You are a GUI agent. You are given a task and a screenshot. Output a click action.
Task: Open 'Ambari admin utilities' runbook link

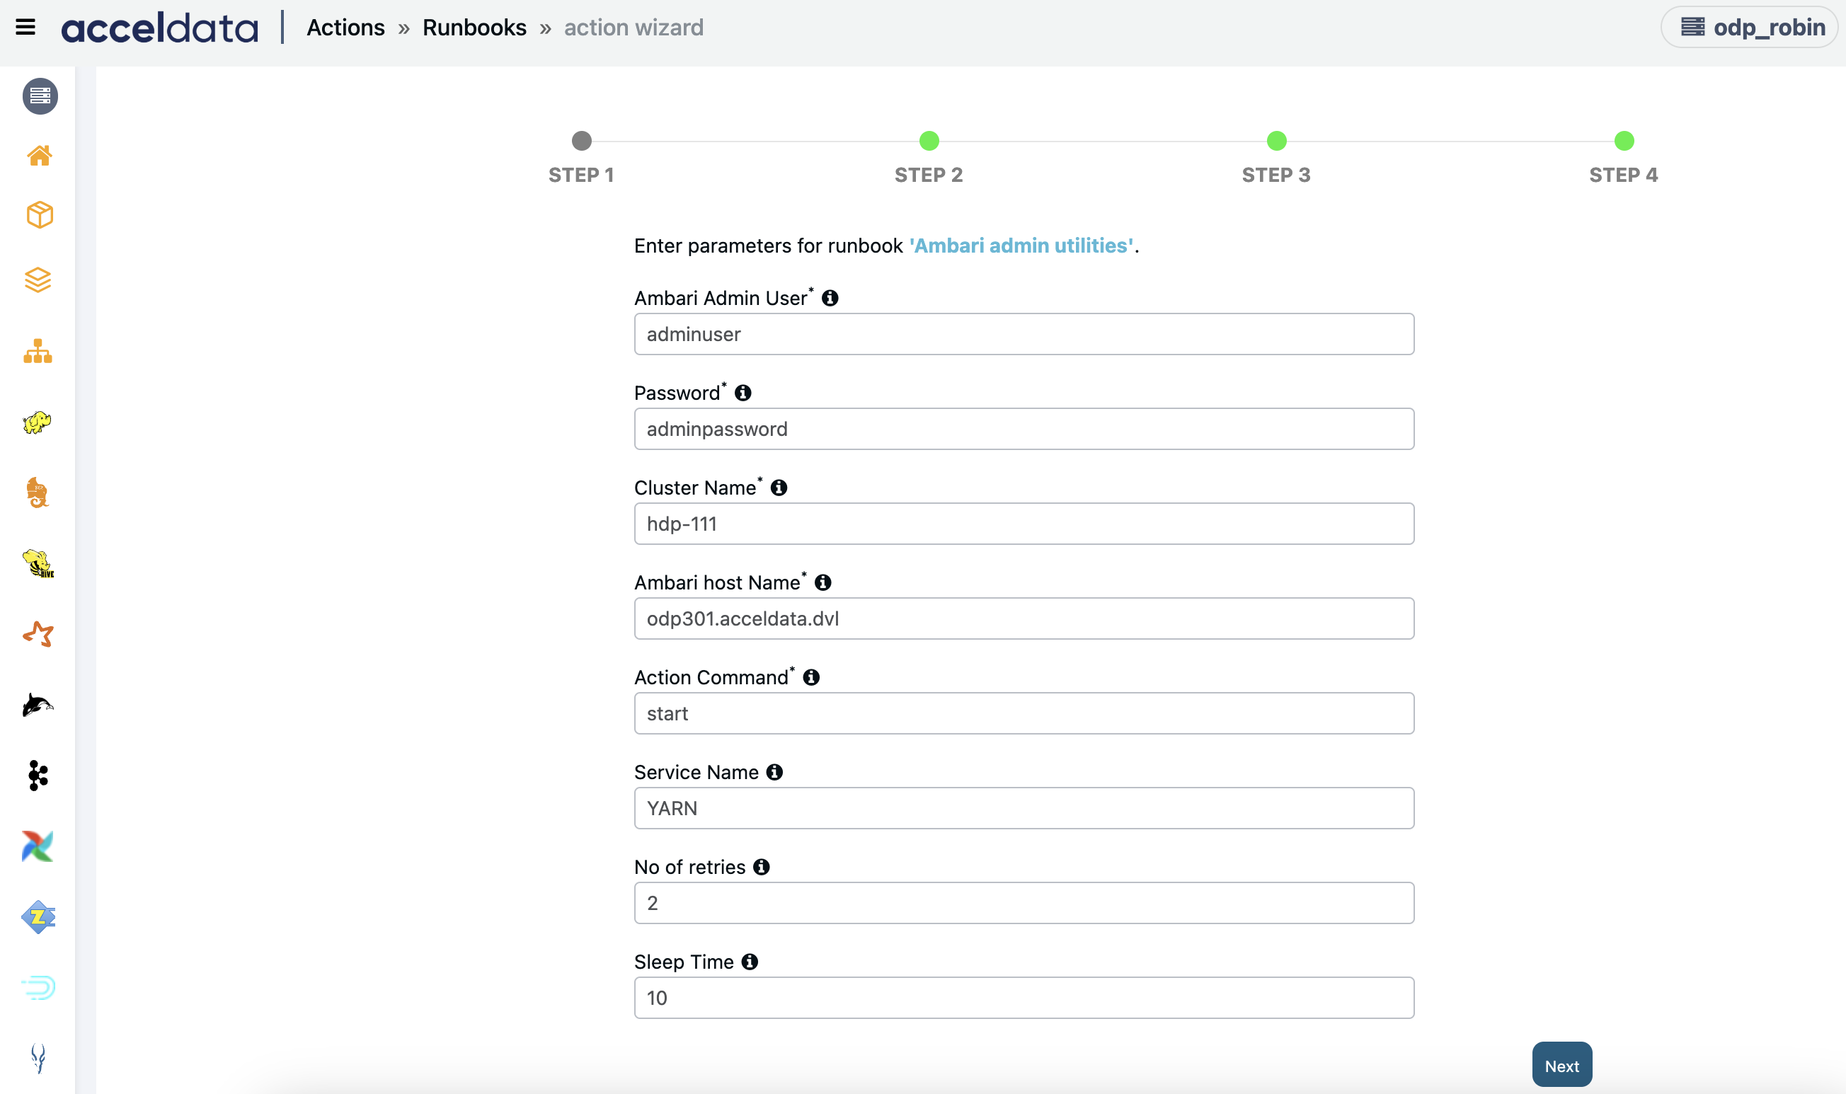pyautogui.click(x=1021, y=246)
